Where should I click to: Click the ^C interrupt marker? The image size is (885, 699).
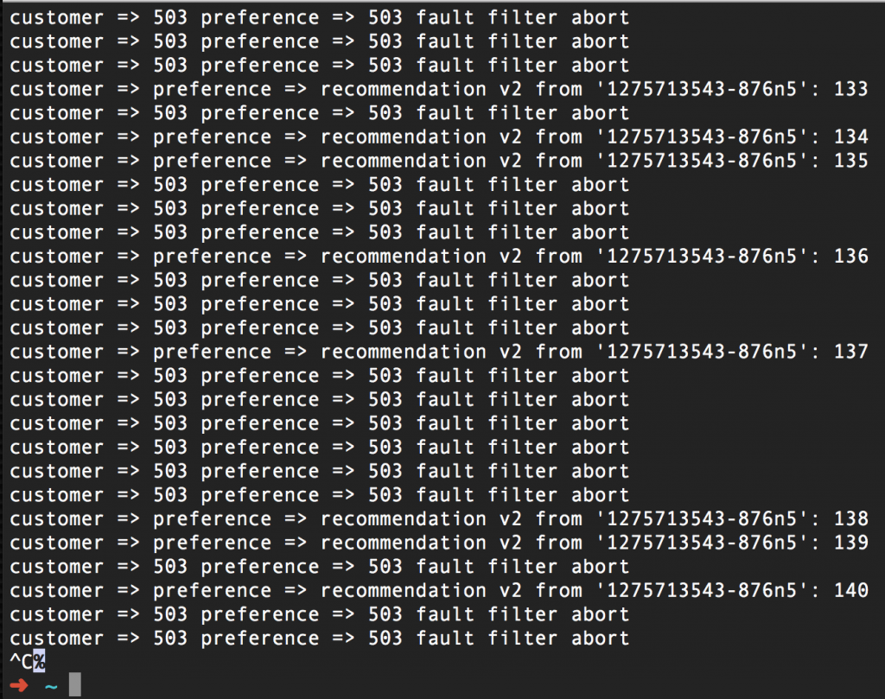(x=22, y=662)
